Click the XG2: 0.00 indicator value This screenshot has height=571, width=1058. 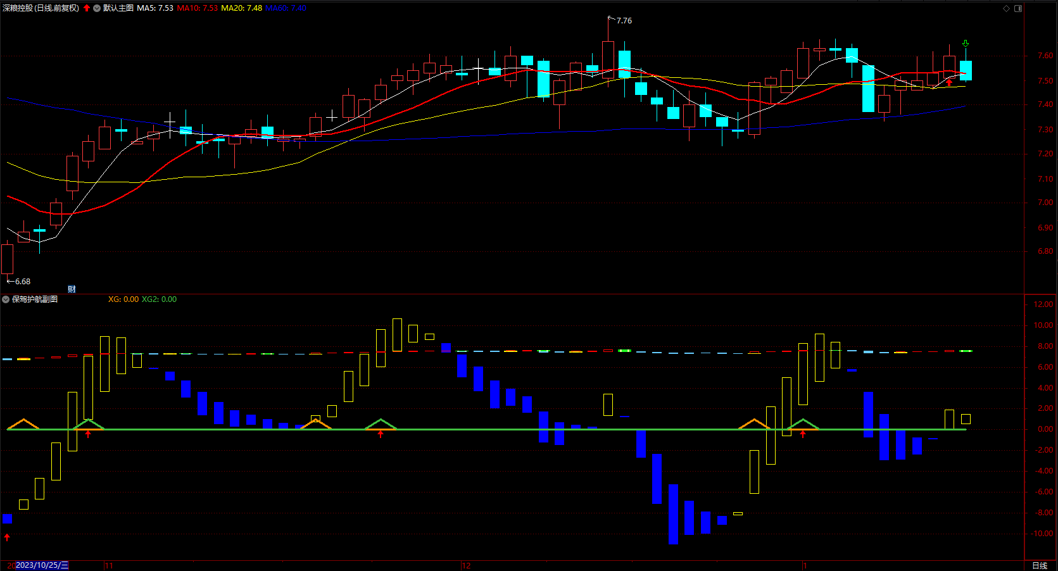click(x=159, y=299)
